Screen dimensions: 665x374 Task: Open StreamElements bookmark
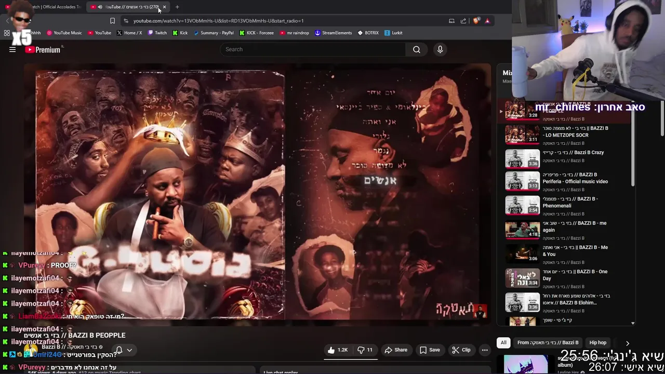(333, 33)
